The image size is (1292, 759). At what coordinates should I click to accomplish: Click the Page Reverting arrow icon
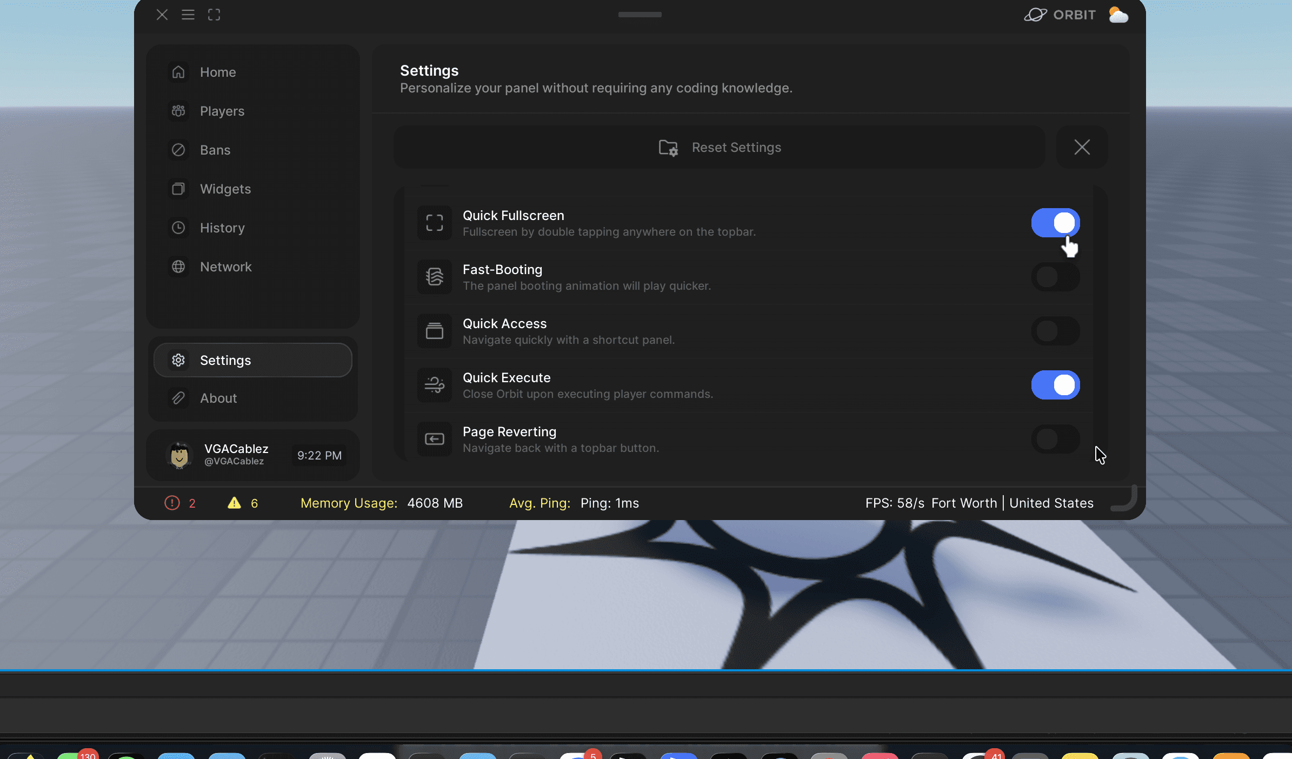(x=434, y=439)
